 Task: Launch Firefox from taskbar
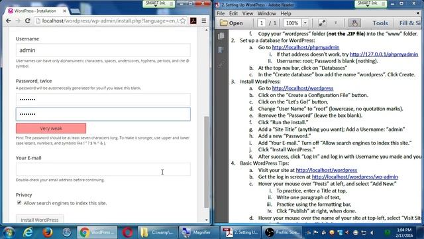point(47,232)
